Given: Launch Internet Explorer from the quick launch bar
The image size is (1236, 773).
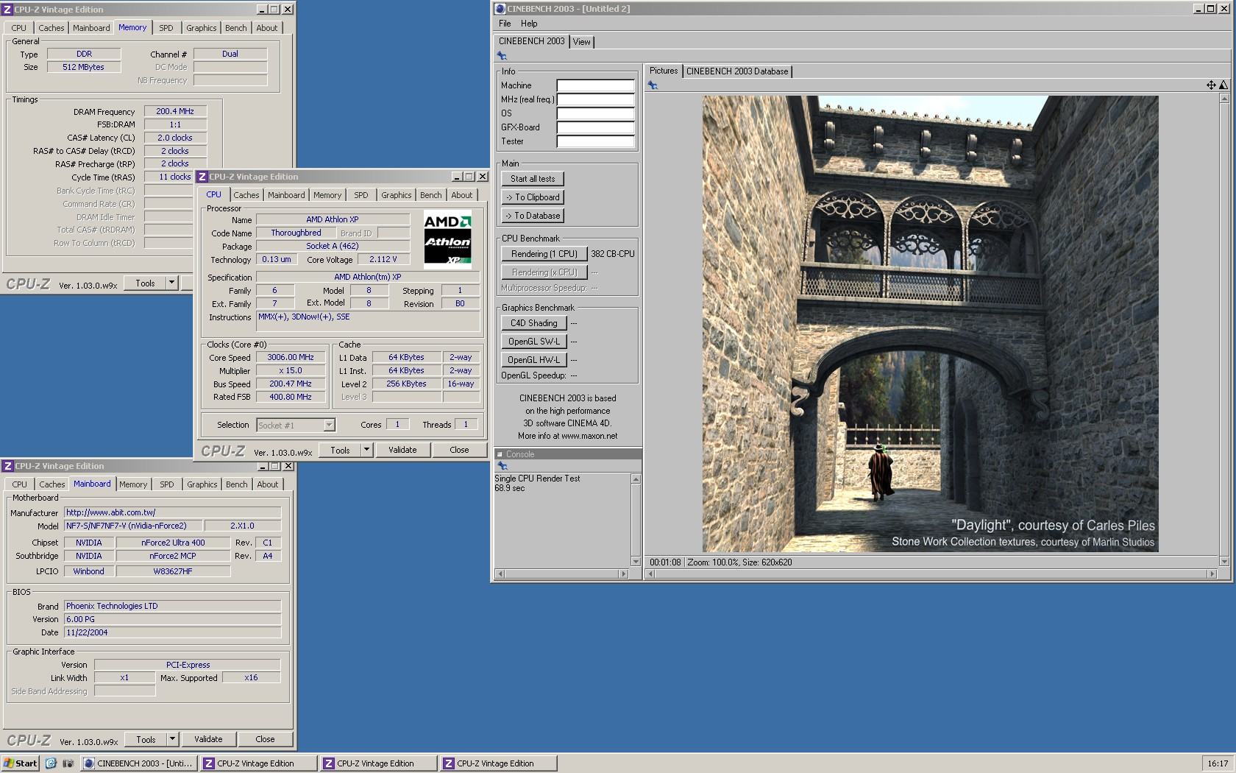Looking at the screenshot, I should (51, 763).
